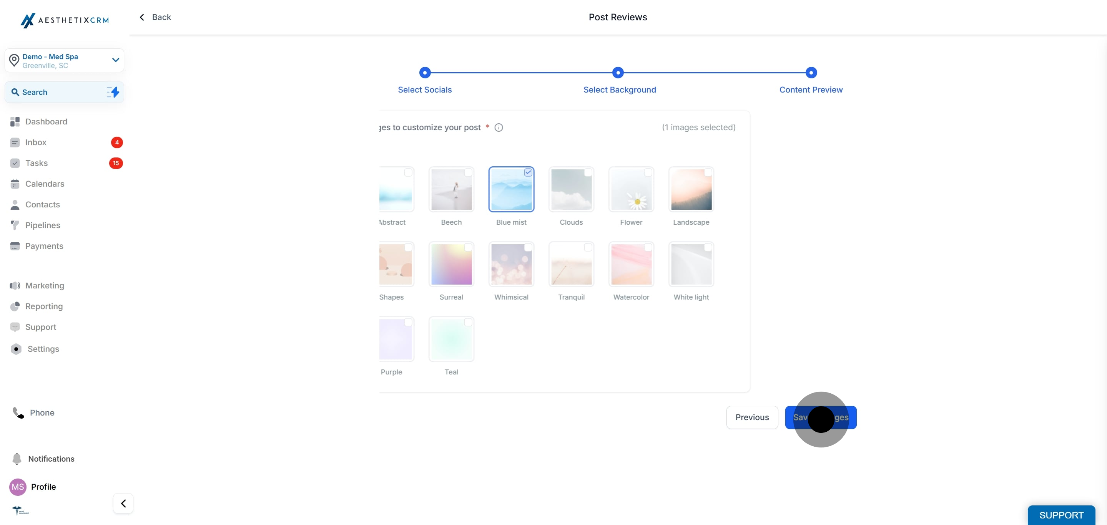
Task: Uncheck the Blue mist background checkbox
Action: click(x=528, y=172)
